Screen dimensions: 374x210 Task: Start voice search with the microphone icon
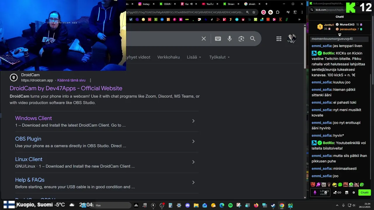230,38
